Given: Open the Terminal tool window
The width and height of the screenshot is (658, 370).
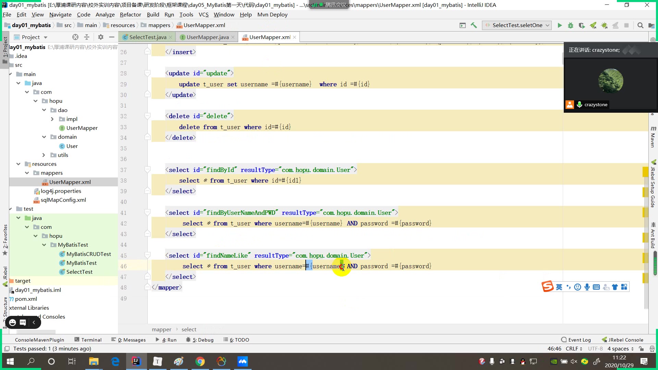Looking at the screenshot, I should [x=88, y=340].
